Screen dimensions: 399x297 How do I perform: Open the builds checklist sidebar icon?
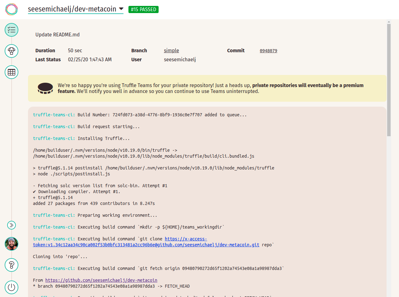(12, 30)
